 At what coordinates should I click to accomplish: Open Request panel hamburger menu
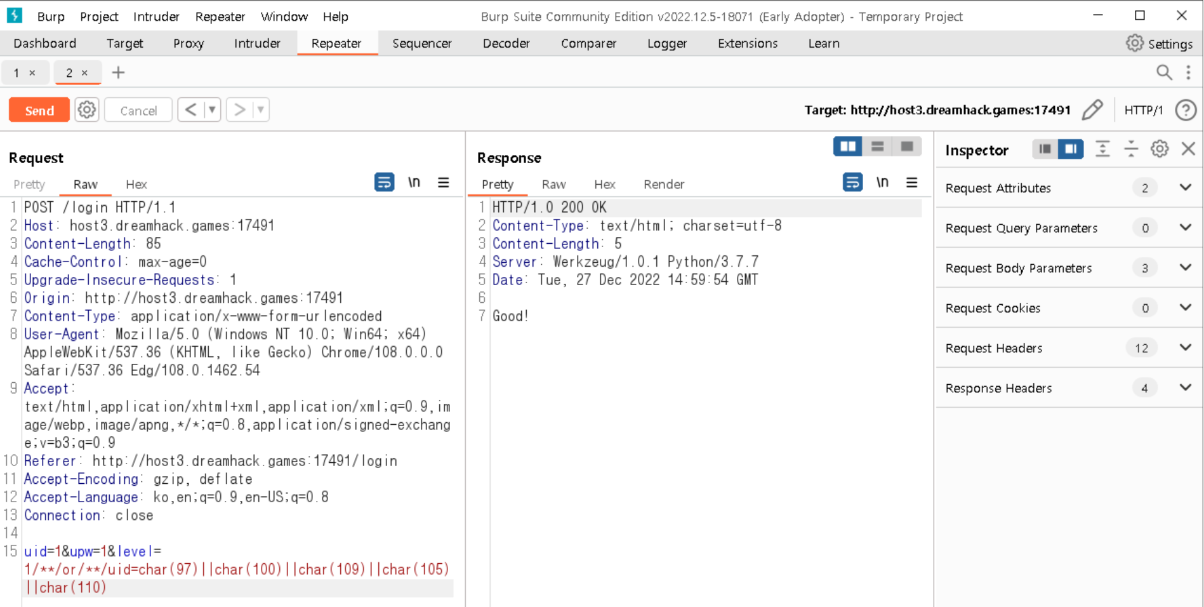(443, 182)
